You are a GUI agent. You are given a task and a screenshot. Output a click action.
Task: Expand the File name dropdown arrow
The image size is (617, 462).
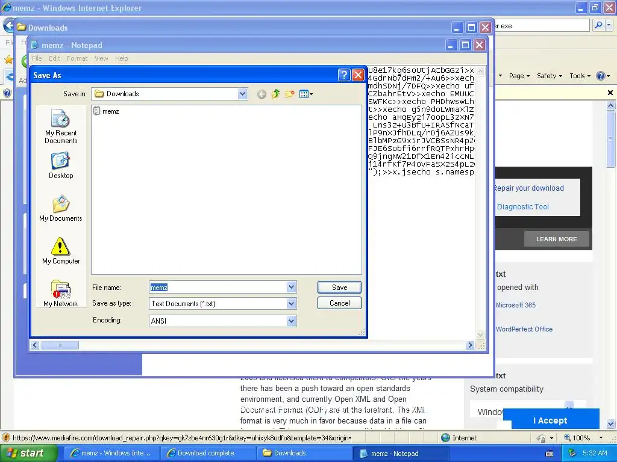click(291, 287)
